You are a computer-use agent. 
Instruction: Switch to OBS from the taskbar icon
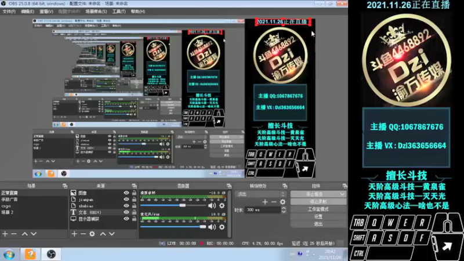click(51, 254)
